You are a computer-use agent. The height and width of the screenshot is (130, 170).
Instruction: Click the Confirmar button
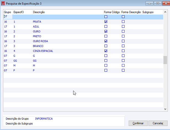pos(138,123)
